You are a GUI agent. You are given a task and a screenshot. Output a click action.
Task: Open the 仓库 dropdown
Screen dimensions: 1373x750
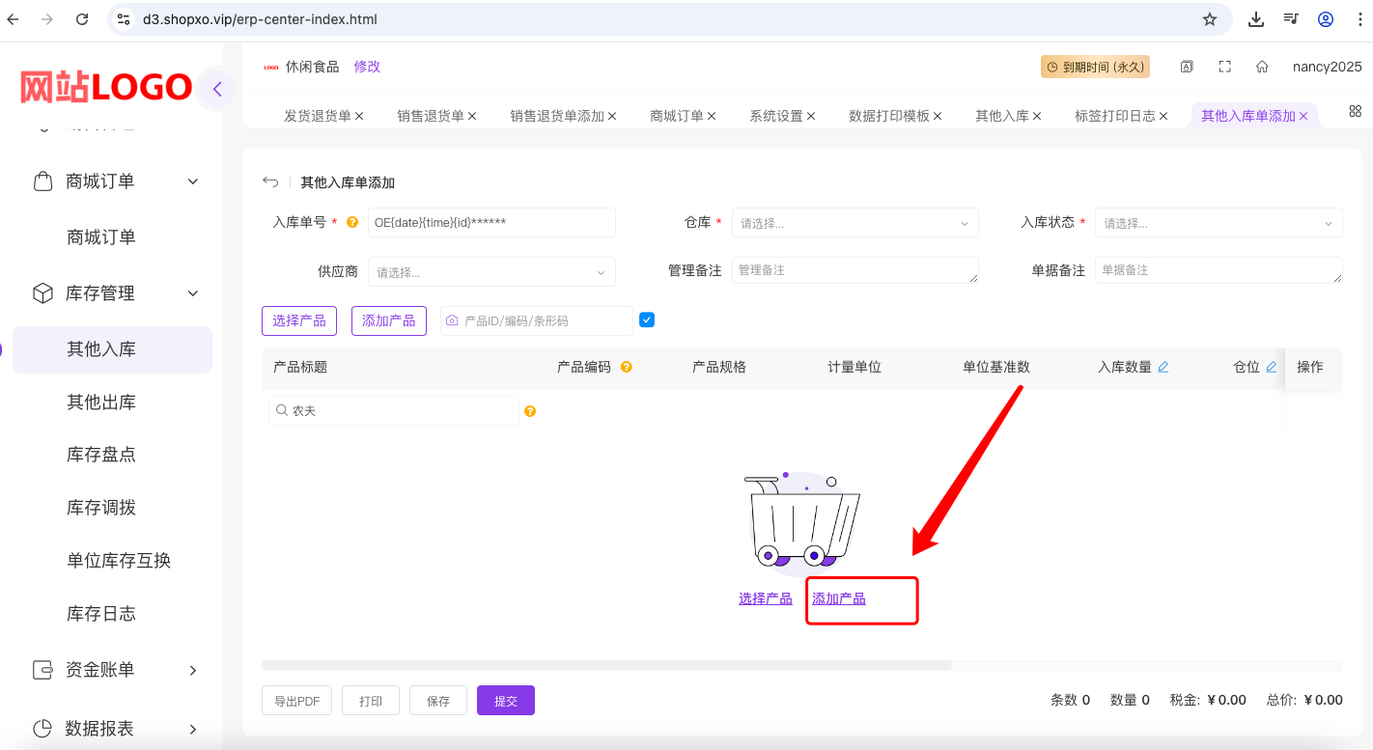point(855,223)
